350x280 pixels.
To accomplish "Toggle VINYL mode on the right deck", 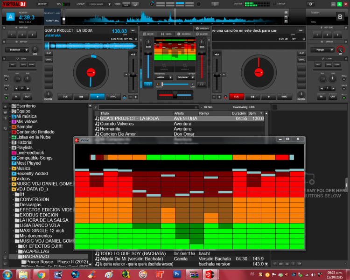I will coord(301,60).
